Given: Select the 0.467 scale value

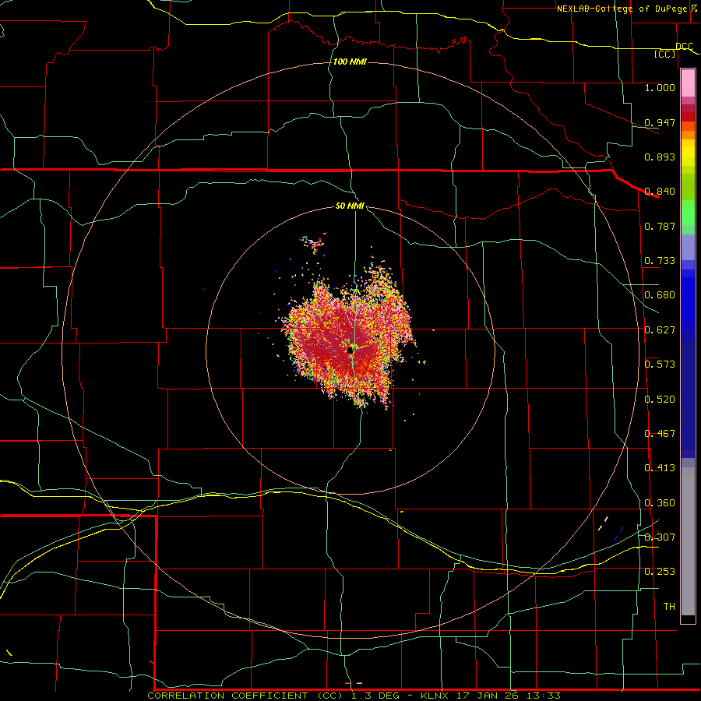Looking at the screenshot, I should pos(660,434).
